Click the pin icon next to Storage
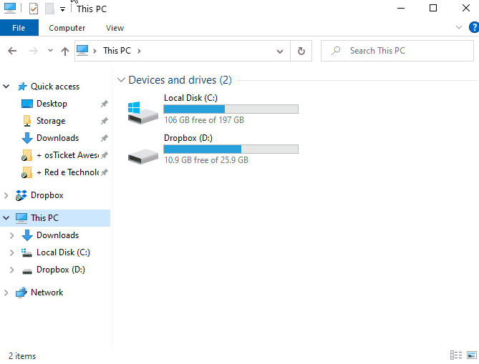This screenshot has width=479, height=364. click(104, 121)
